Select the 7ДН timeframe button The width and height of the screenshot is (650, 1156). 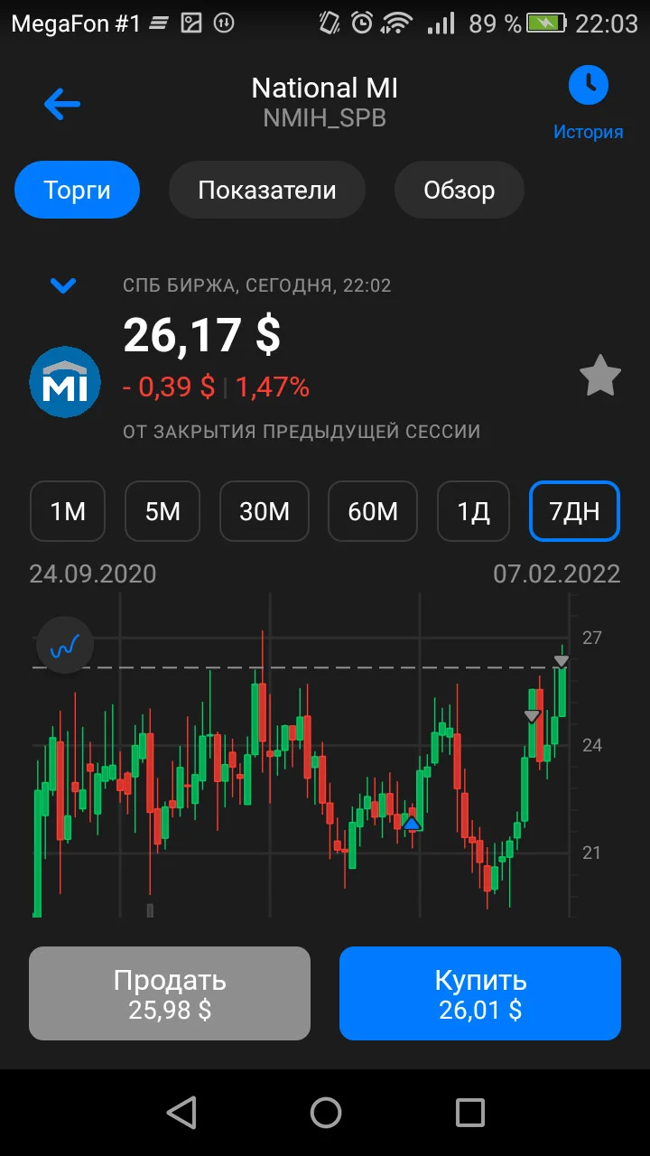click(x=574, y=512)
